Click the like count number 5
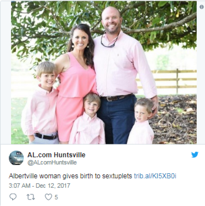Image resolution: width=205 pixels, height=206 pixels. coord(56,197)
